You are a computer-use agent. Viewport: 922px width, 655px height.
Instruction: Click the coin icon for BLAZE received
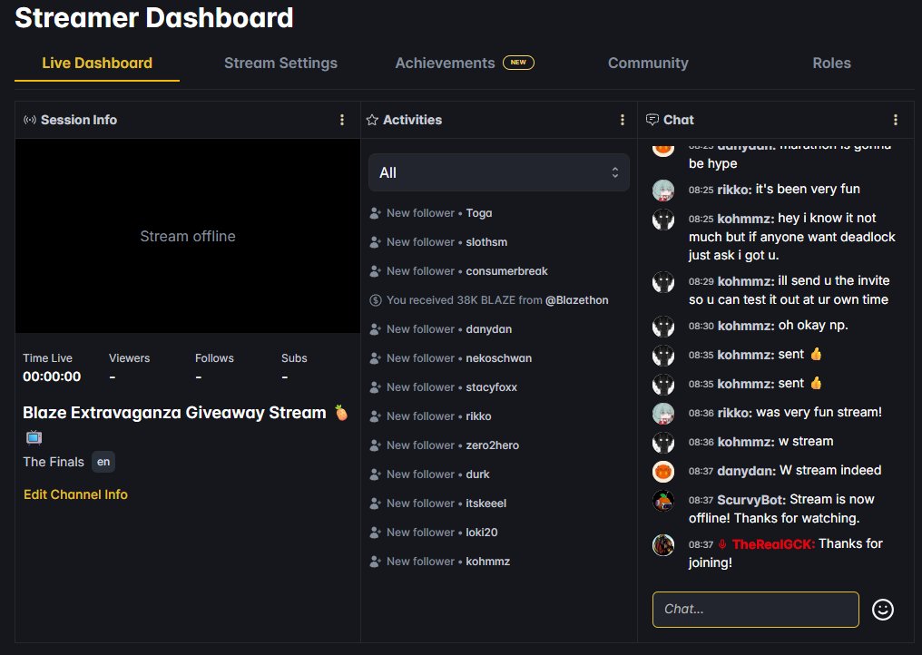pos(375,300)
